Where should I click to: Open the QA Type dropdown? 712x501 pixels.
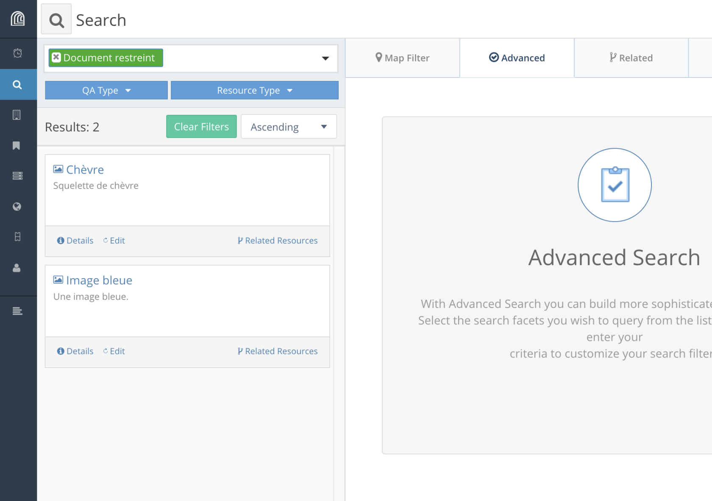tap(106, 91)
